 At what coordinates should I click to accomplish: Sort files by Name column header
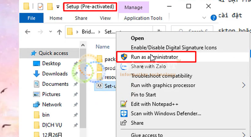103,47
